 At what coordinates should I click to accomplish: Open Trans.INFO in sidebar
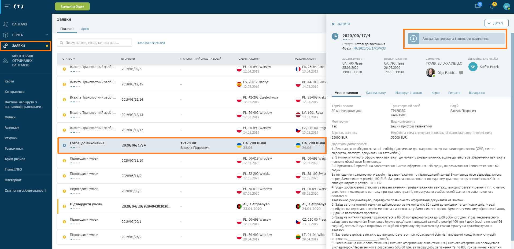click(x=13, y=169)
